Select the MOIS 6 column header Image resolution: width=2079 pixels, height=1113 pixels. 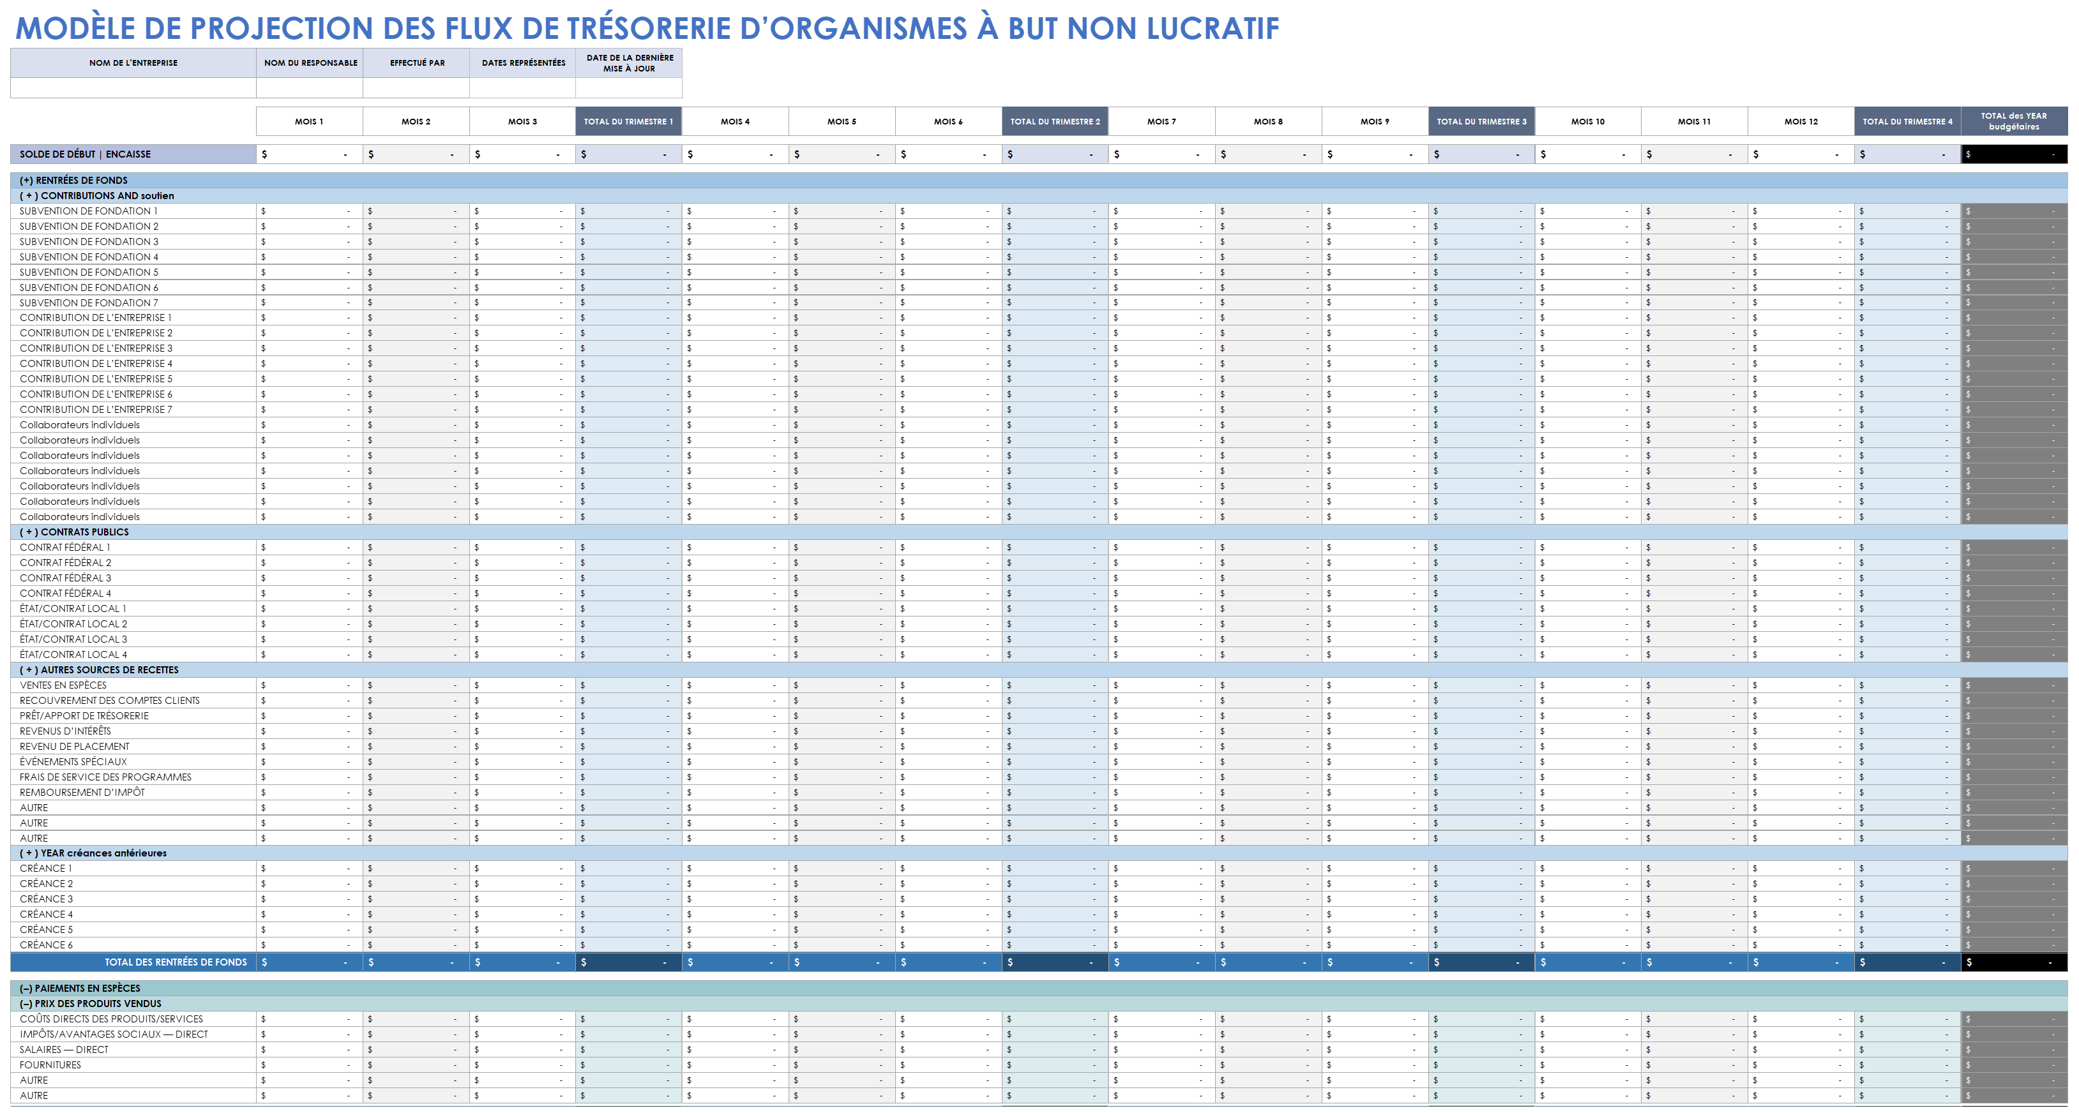(x=948, y=121)
